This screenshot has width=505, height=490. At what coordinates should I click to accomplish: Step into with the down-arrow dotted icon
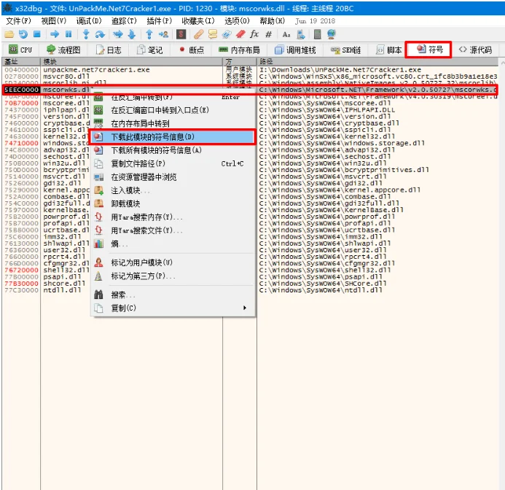click(x=86, y=34)
